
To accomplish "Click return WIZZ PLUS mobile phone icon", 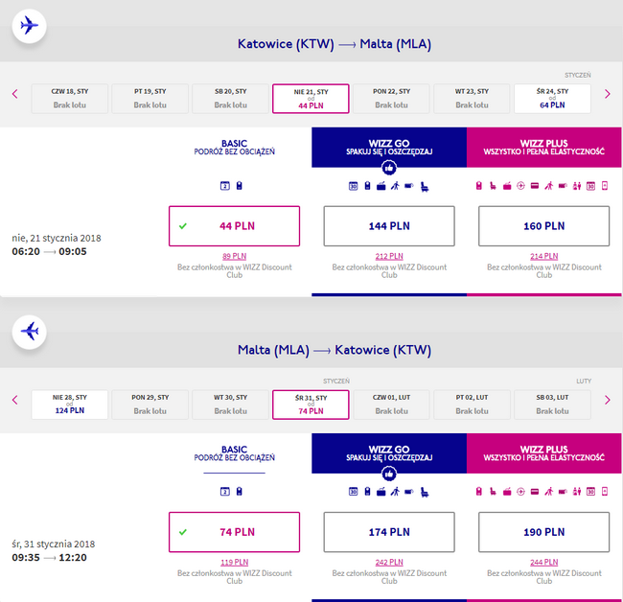I will 605,492.
